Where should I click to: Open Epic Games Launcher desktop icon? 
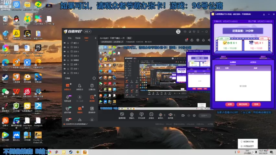[38, 50]
